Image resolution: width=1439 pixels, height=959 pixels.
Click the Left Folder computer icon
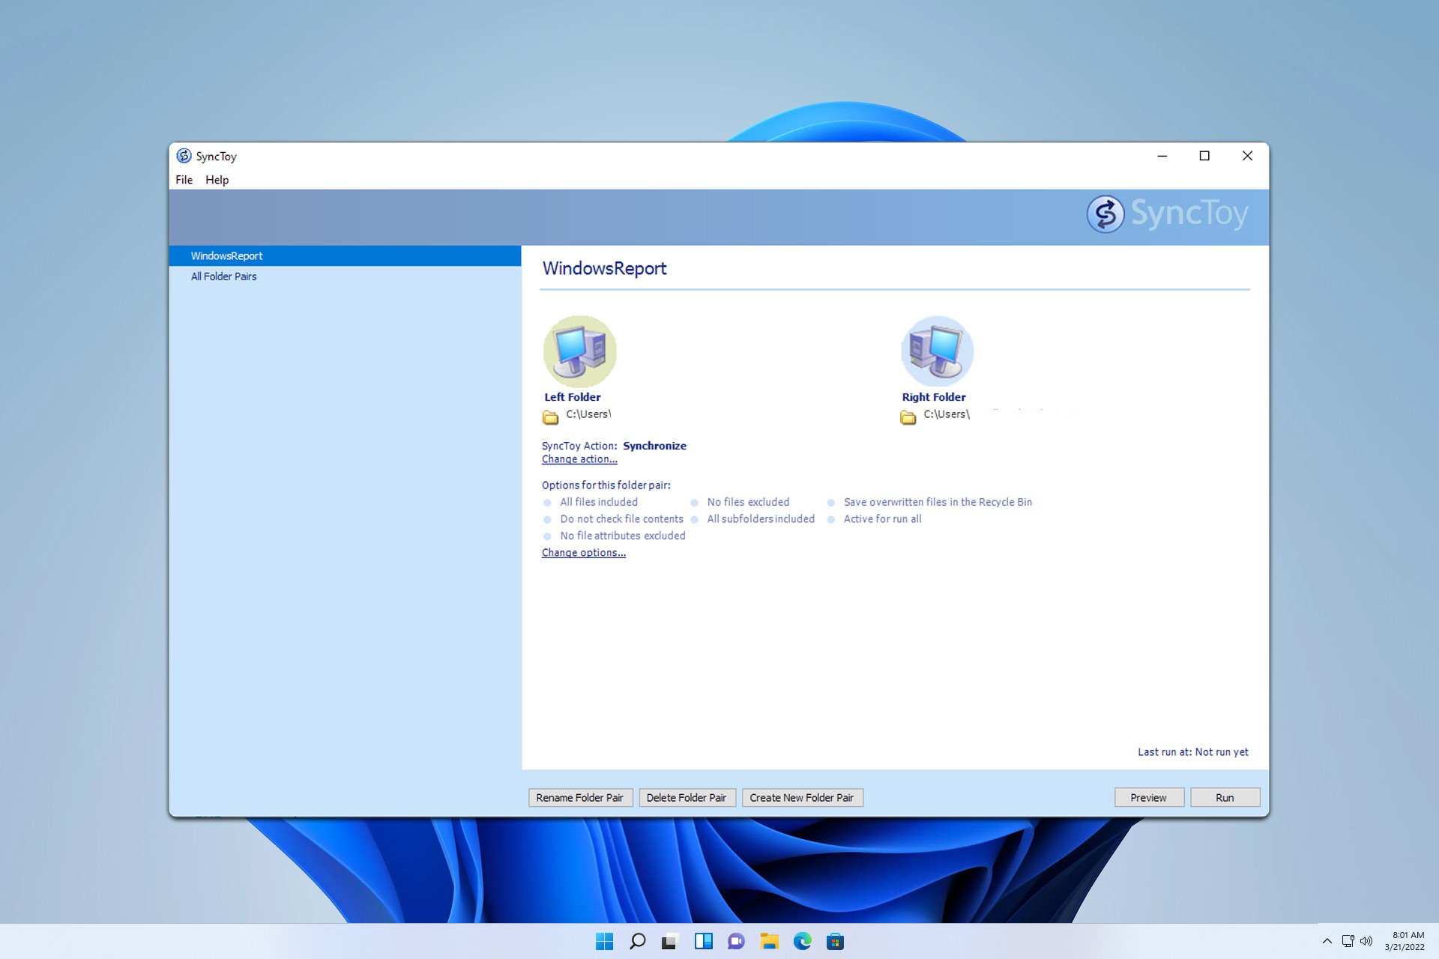pyautogui.click(x=578, y=349)
